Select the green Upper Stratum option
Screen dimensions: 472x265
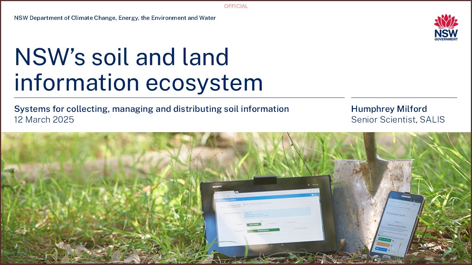pos(254,224)
